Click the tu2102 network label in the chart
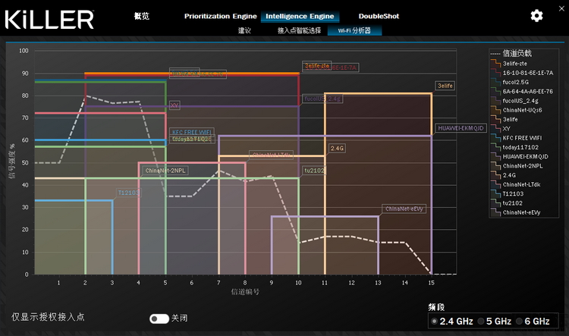The image size is (569, 336). (314, 171)
